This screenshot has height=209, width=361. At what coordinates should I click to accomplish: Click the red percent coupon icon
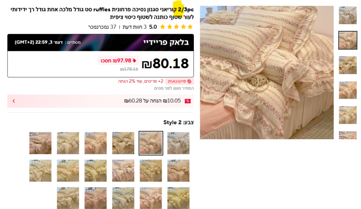(x=188, y=101)
